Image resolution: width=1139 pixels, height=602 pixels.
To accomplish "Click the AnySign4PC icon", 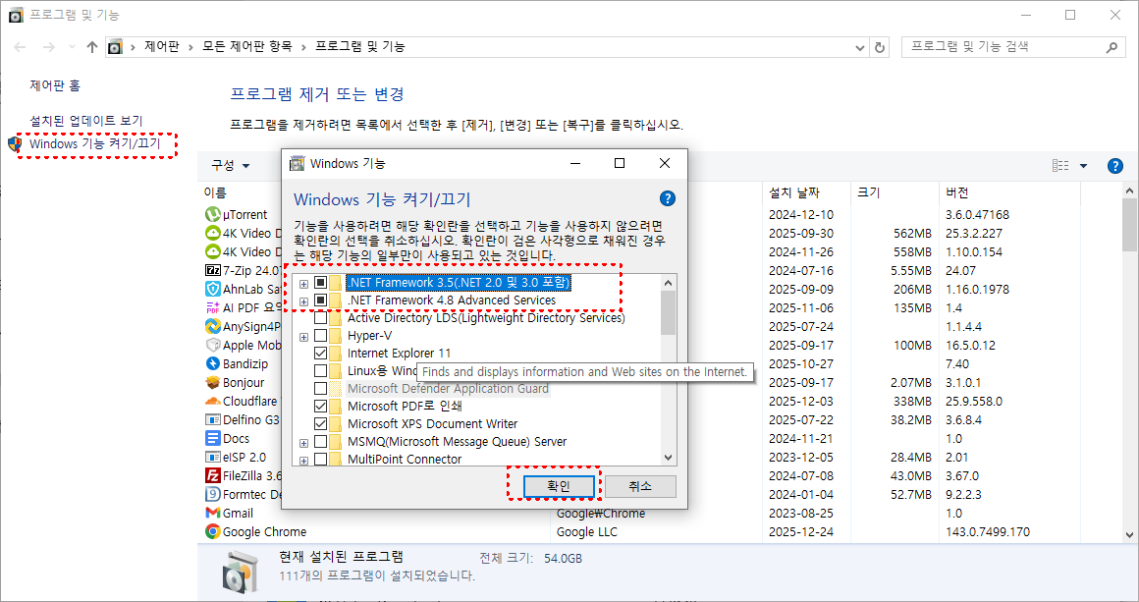I will (x=213, y=327).
